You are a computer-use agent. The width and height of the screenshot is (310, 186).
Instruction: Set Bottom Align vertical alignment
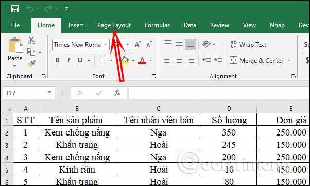(x=191, y=44)
